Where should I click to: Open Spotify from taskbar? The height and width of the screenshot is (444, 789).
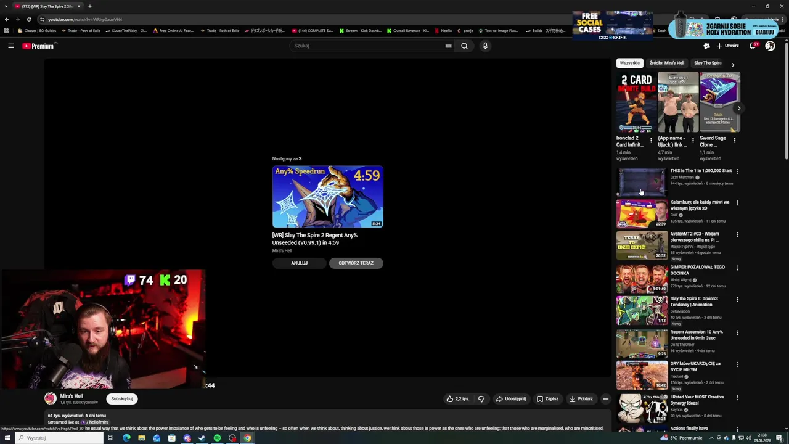217,438
